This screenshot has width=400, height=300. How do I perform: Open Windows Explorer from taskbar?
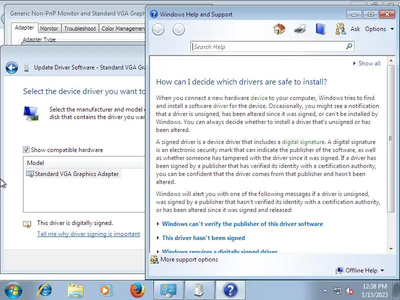coord(75,290)
